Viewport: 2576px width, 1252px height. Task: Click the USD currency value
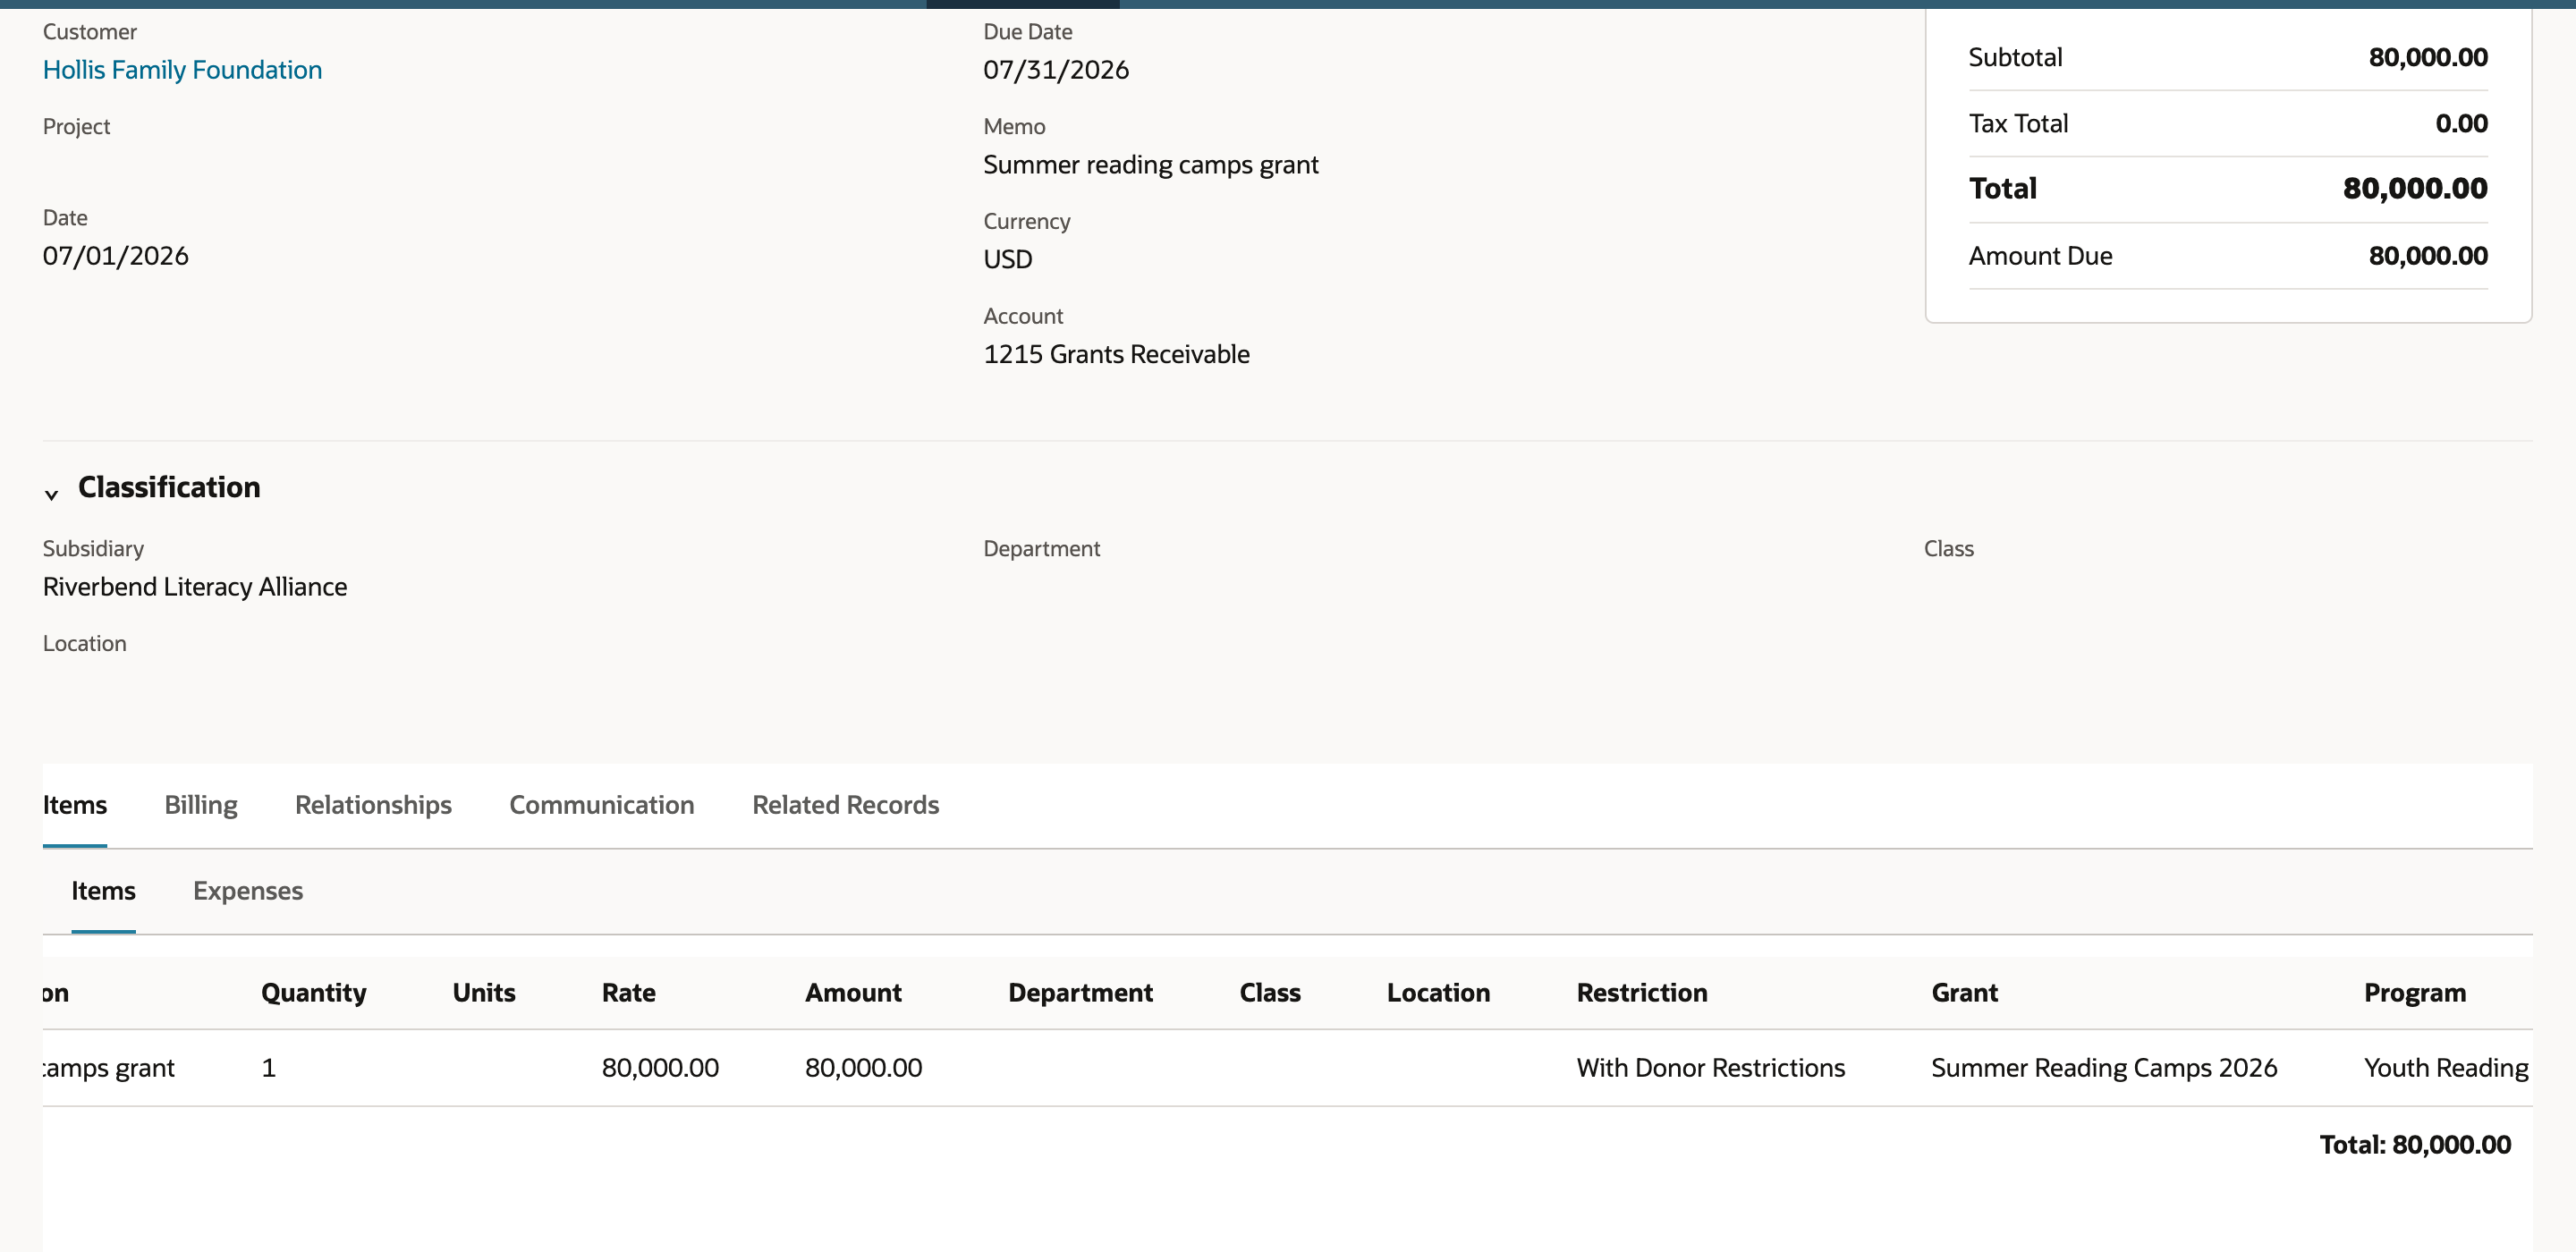(1008, 260)
